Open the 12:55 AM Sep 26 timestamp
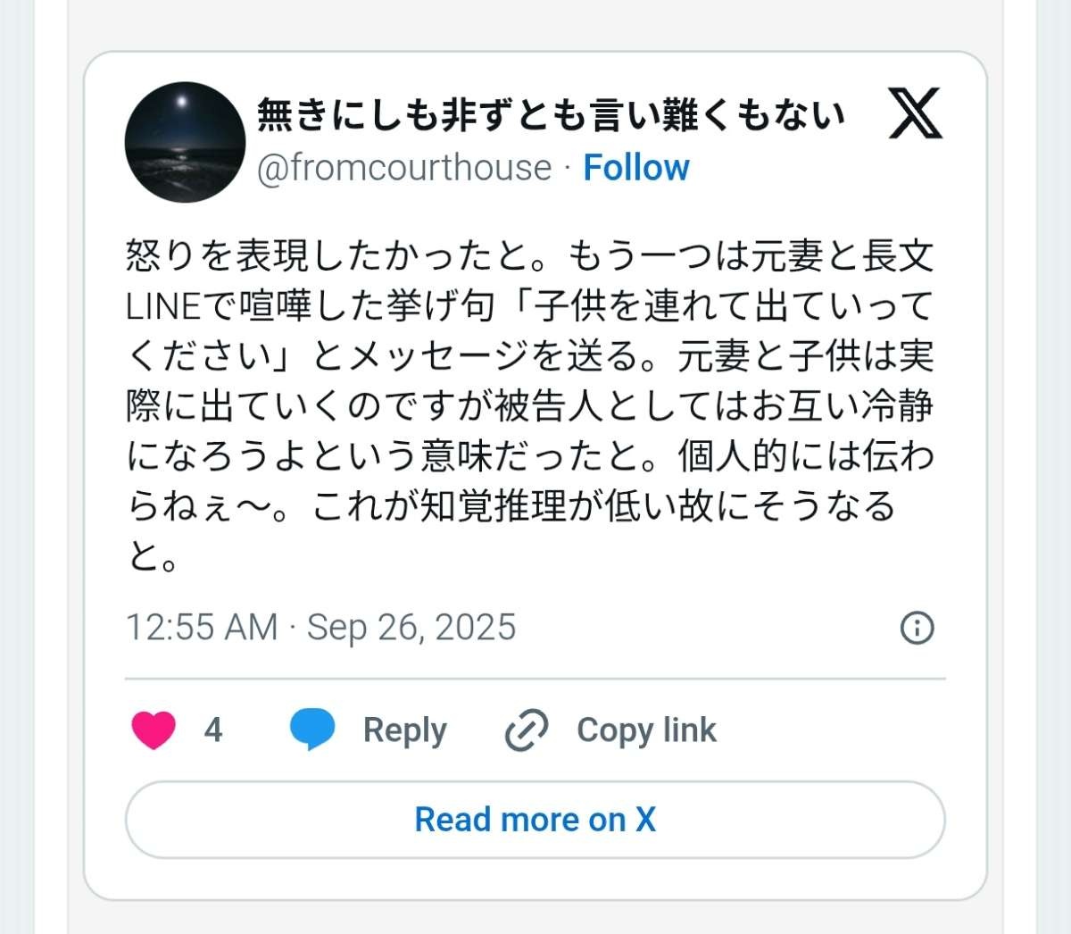Image resolution: width=1071 pixels, height=934 pixels. (320, 627)
